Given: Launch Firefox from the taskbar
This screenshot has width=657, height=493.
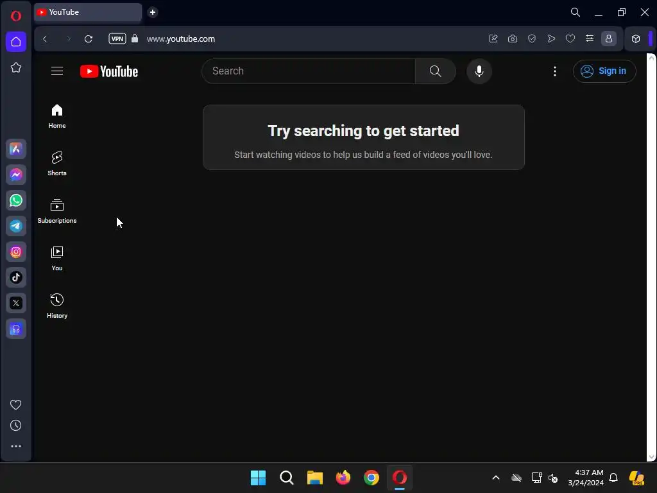Looking at the screenshot, I should (343, 478).
